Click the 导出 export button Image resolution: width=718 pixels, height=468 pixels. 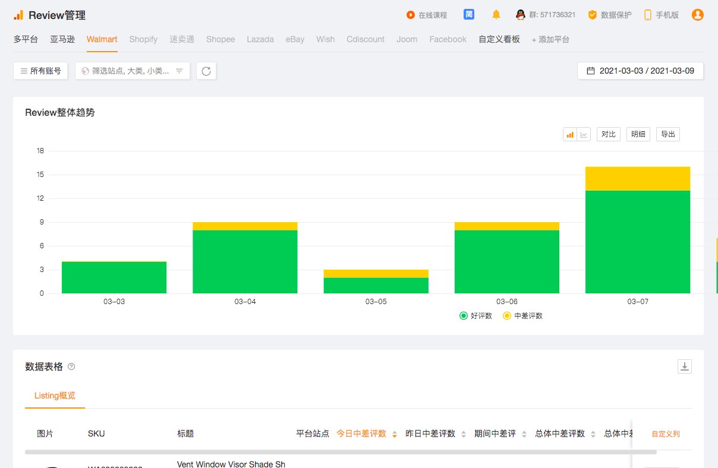click(668, 134)
